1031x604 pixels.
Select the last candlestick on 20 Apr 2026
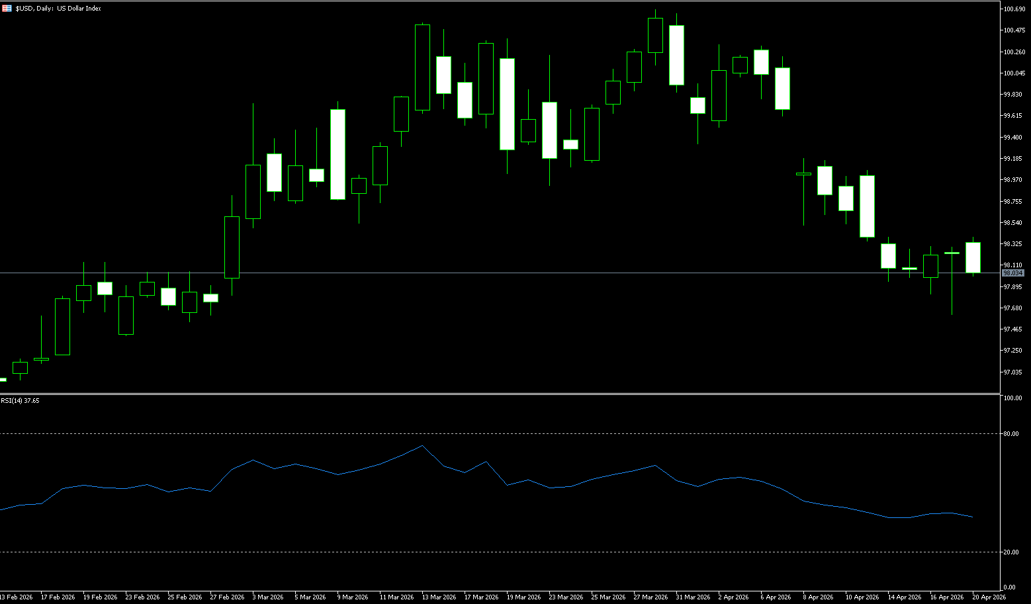973,257
